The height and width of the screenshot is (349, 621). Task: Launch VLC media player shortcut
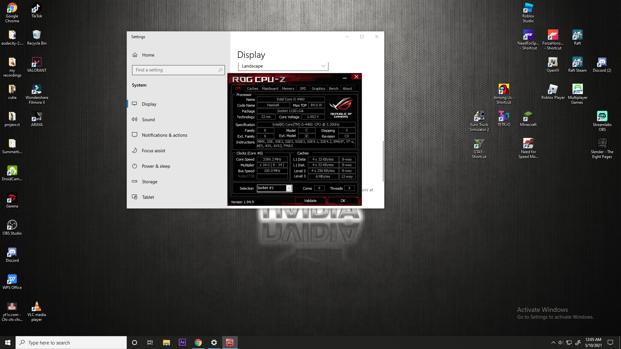(x=37, y=312)
